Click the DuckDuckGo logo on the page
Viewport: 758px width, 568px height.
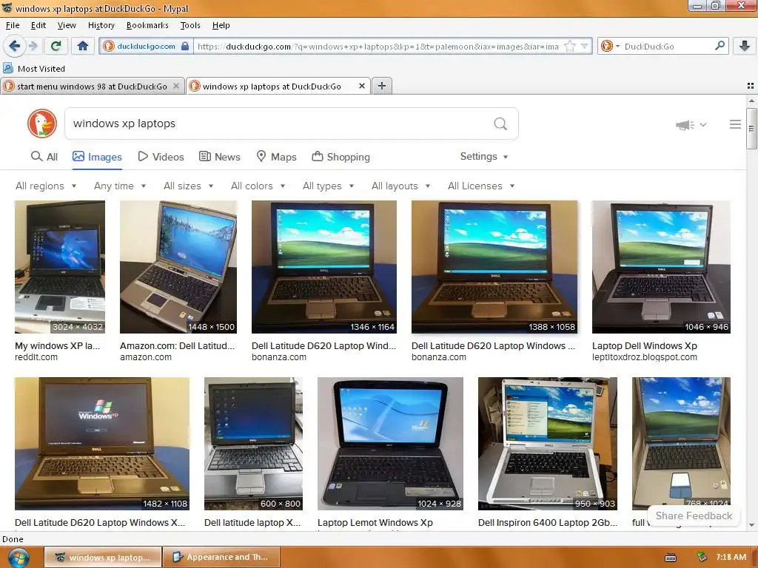(x=42, y=124)
